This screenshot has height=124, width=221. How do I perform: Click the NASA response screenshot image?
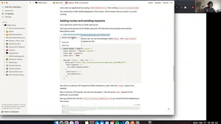100,109
